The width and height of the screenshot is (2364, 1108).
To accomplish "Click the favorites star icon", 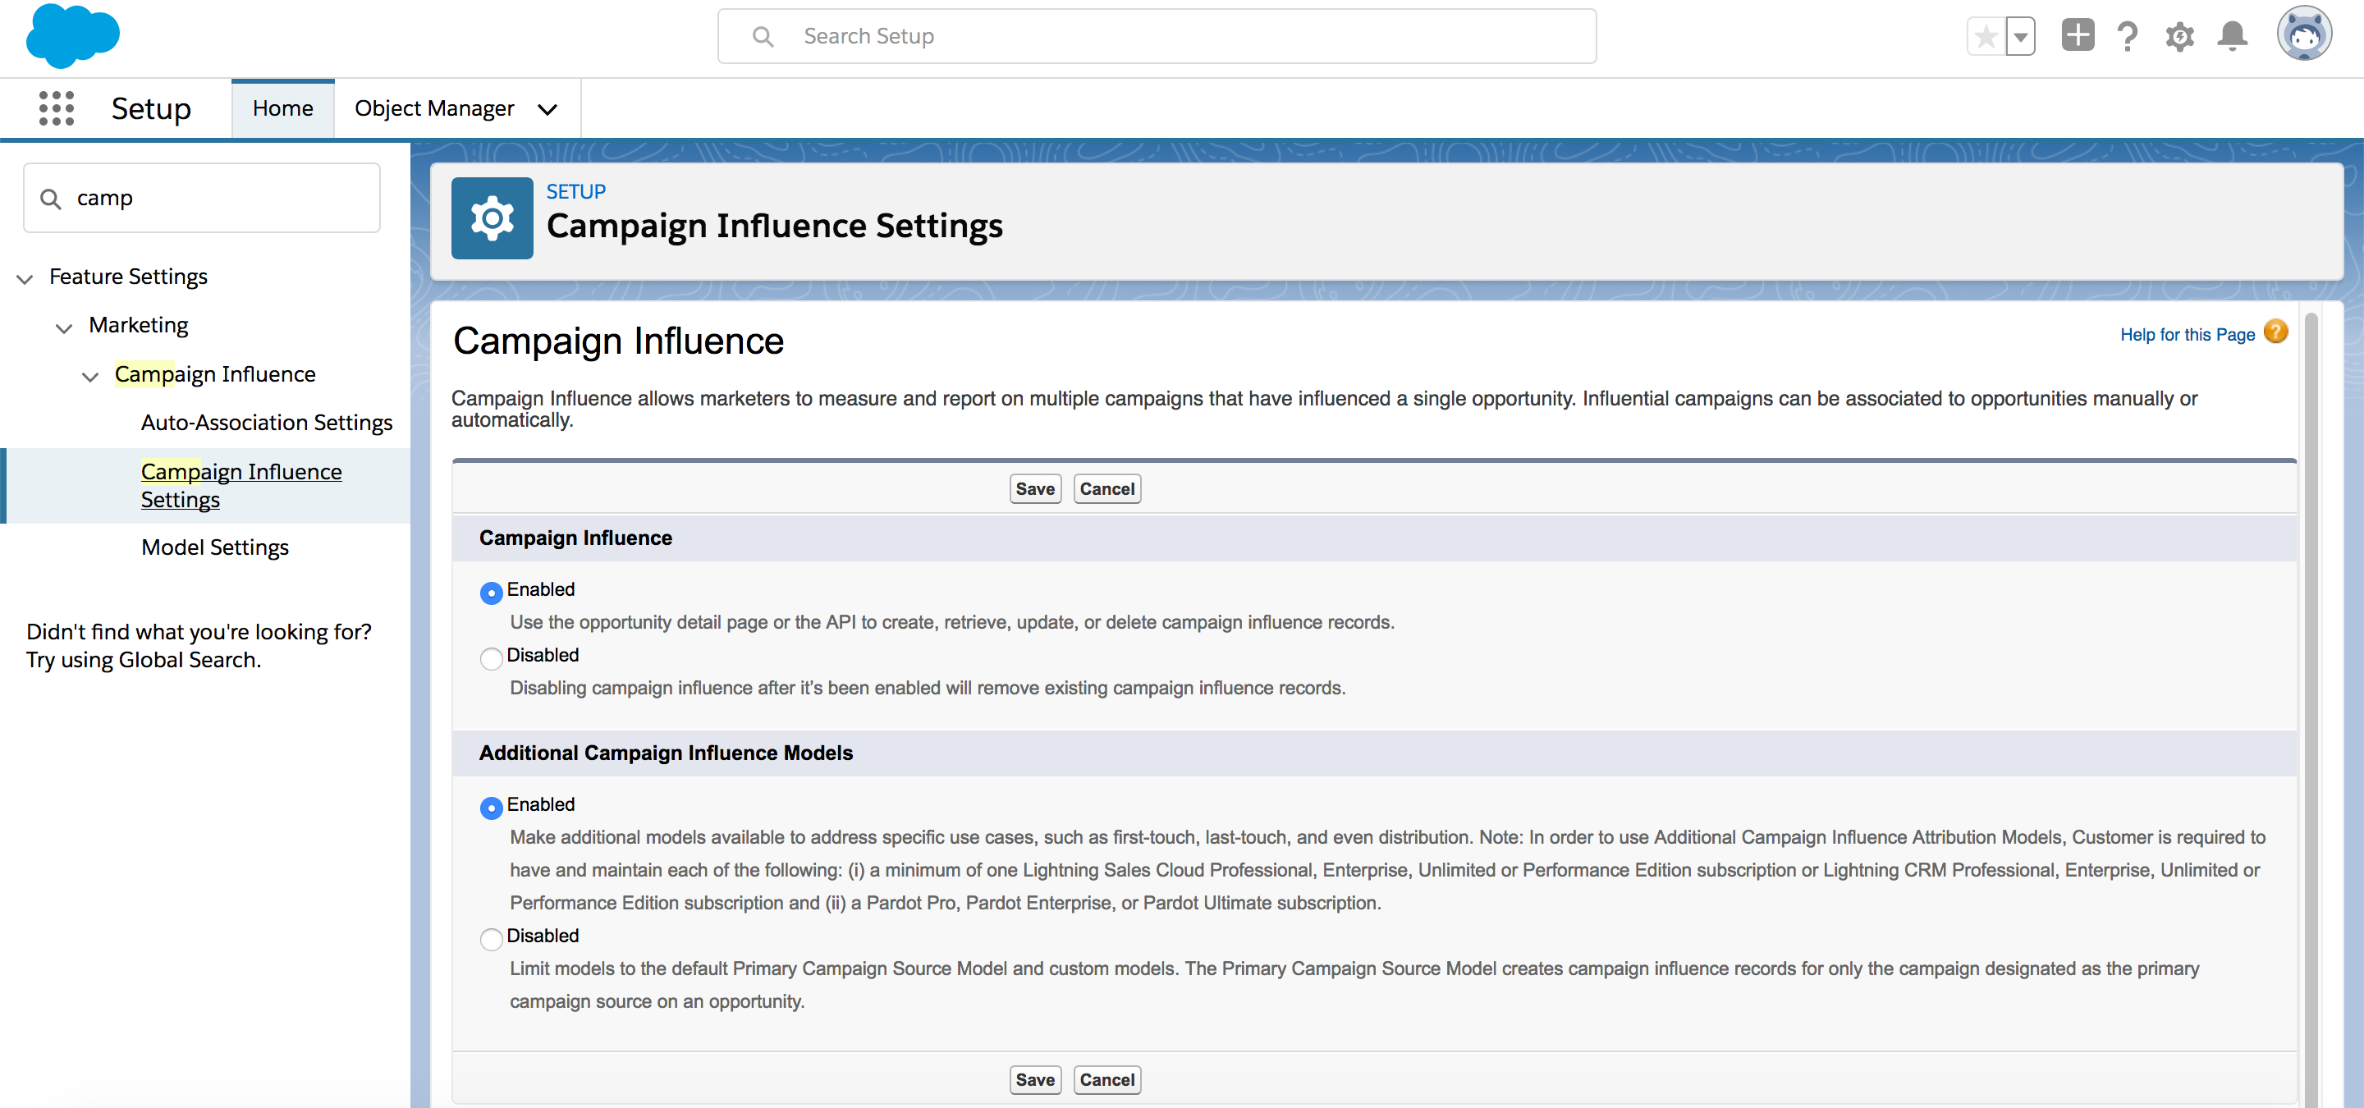I will point(1986,37).
